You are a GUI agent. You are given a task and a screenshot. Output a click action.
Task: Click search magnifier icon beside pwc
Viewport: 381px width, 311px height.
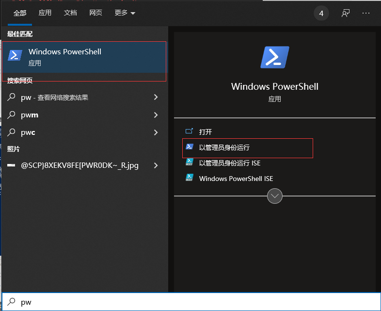[11, 132]
